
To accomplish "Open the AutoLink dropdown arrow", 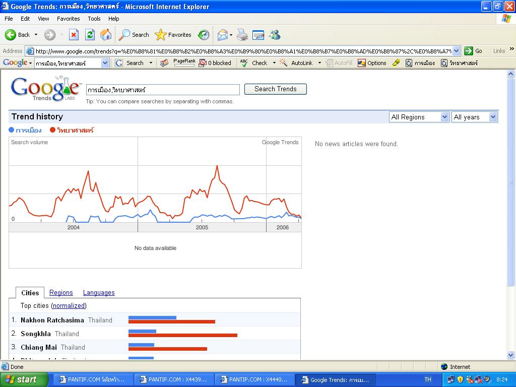I will [319, 63].
